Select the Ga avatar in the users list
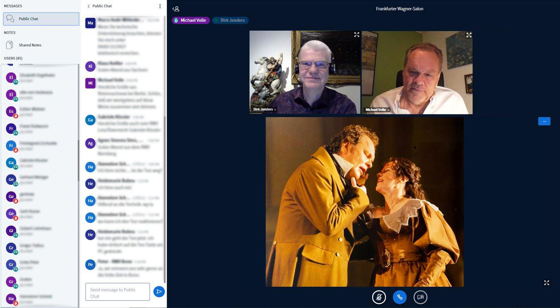This screenshot has width=560, height=308. click(x=11, y=163)
